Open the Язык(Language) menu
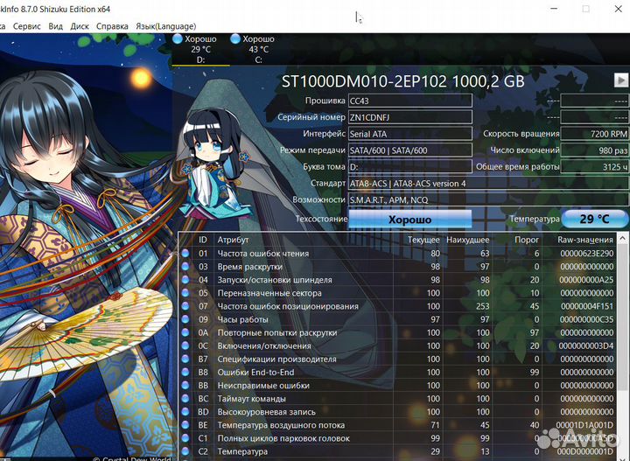The image size is (630, 461). coord(166,26)
